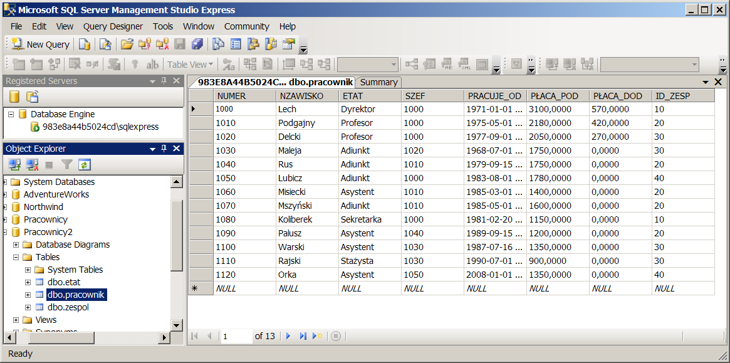730x363 pixels.
Task: Click the Database Engine type icon in Registered Servers
Action: tap(14, 97)
